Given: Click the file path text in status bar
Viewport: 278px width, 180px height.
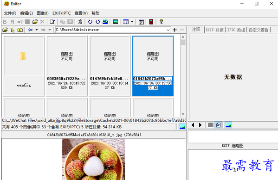Looking at the screenshot, I should point(94,120).
